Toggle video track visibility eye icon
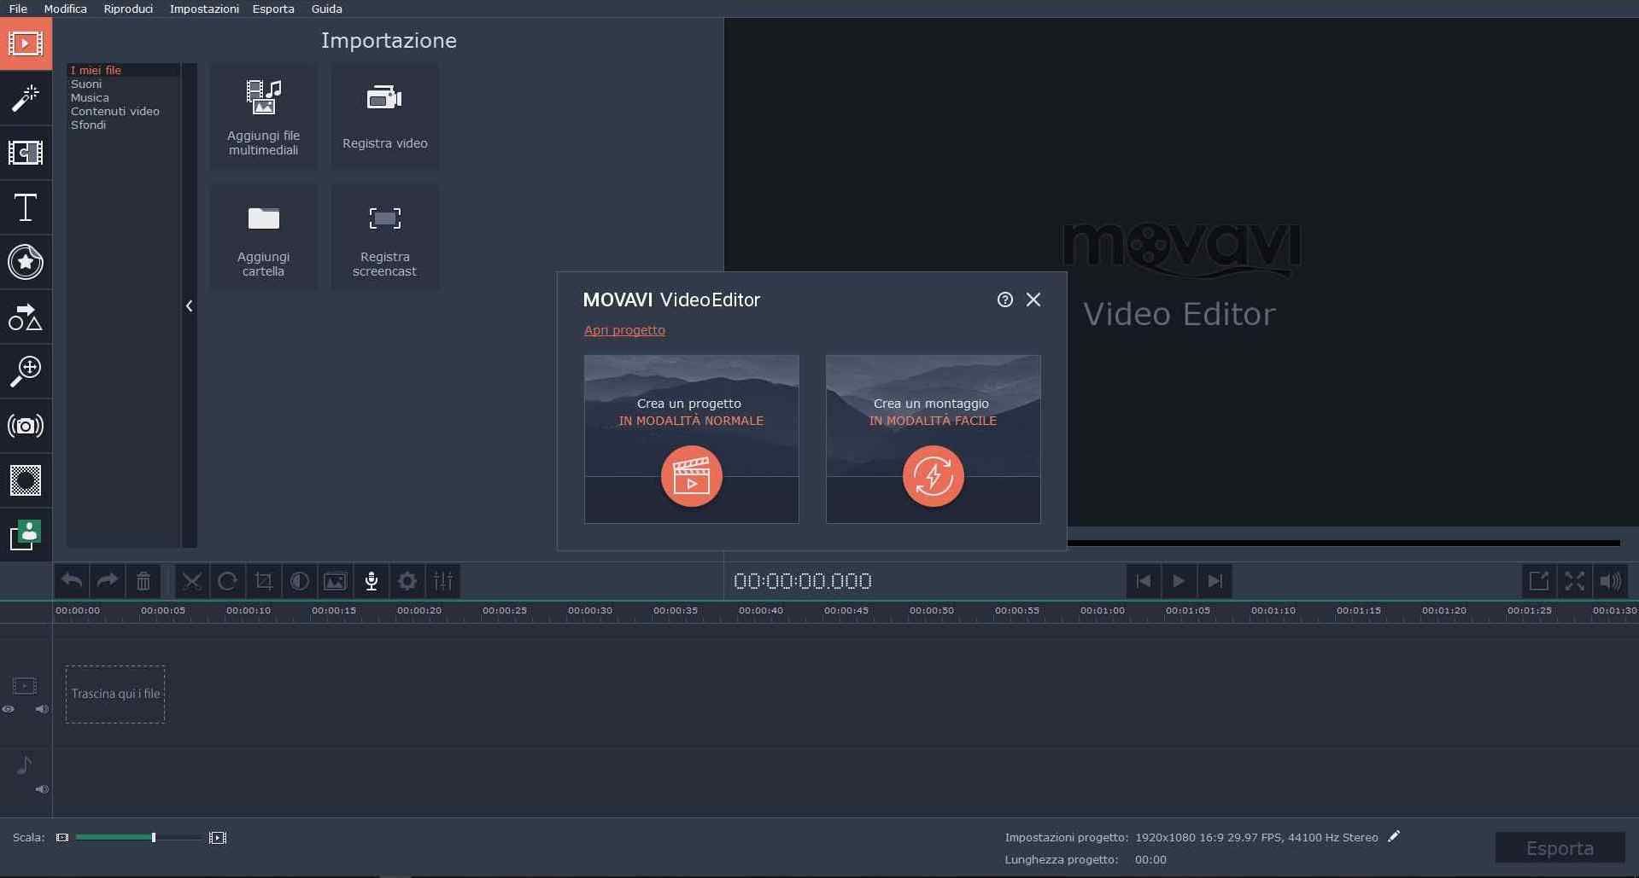This screenshot has width=1639, height=878. 9,709
